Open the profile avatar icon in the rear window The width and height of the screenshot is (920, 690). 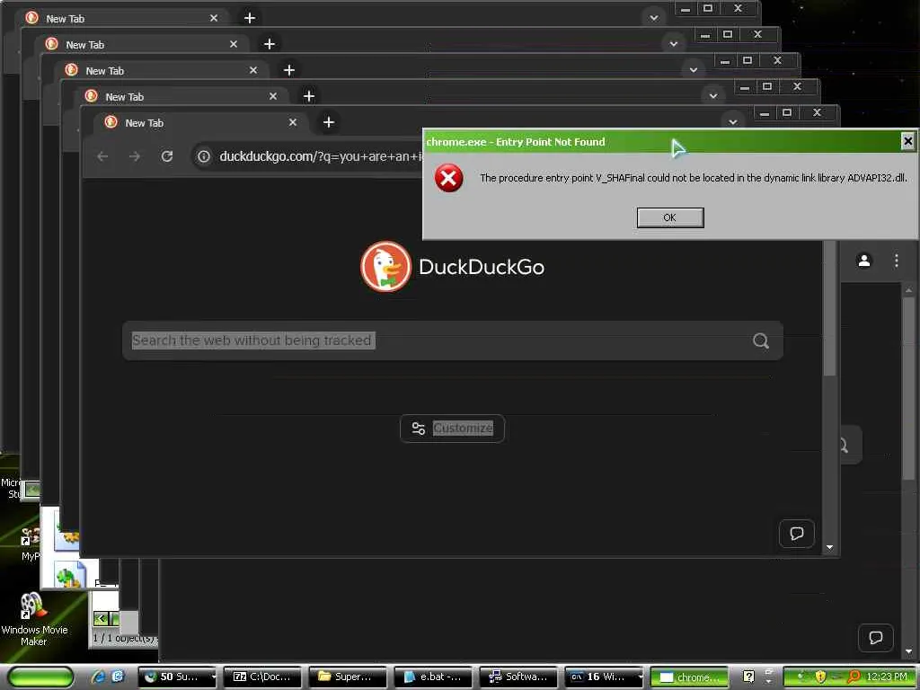[x=864, y=261]
